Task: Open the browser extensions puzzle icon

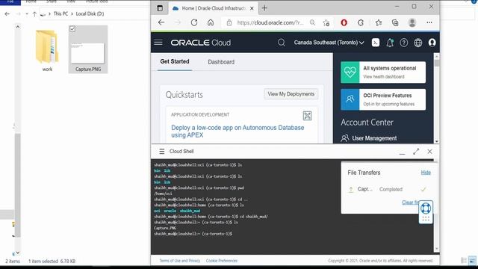Action: (361, 22)
